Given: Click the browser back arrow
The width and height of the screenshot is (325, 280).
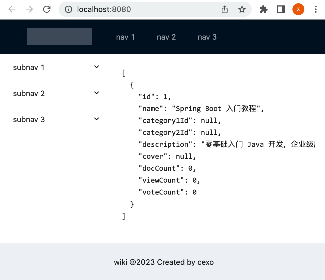Looking at the screenshot, I should click(x=12, y=9).
